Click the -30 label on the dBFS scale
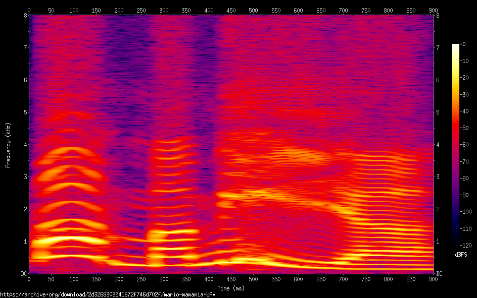This screenshot has width=477, height=298. (464, 94)
